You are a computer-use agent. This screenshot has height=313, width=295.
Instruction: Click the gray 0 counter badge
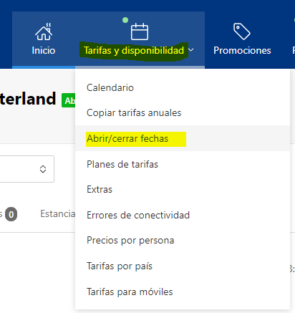(11, 214)
